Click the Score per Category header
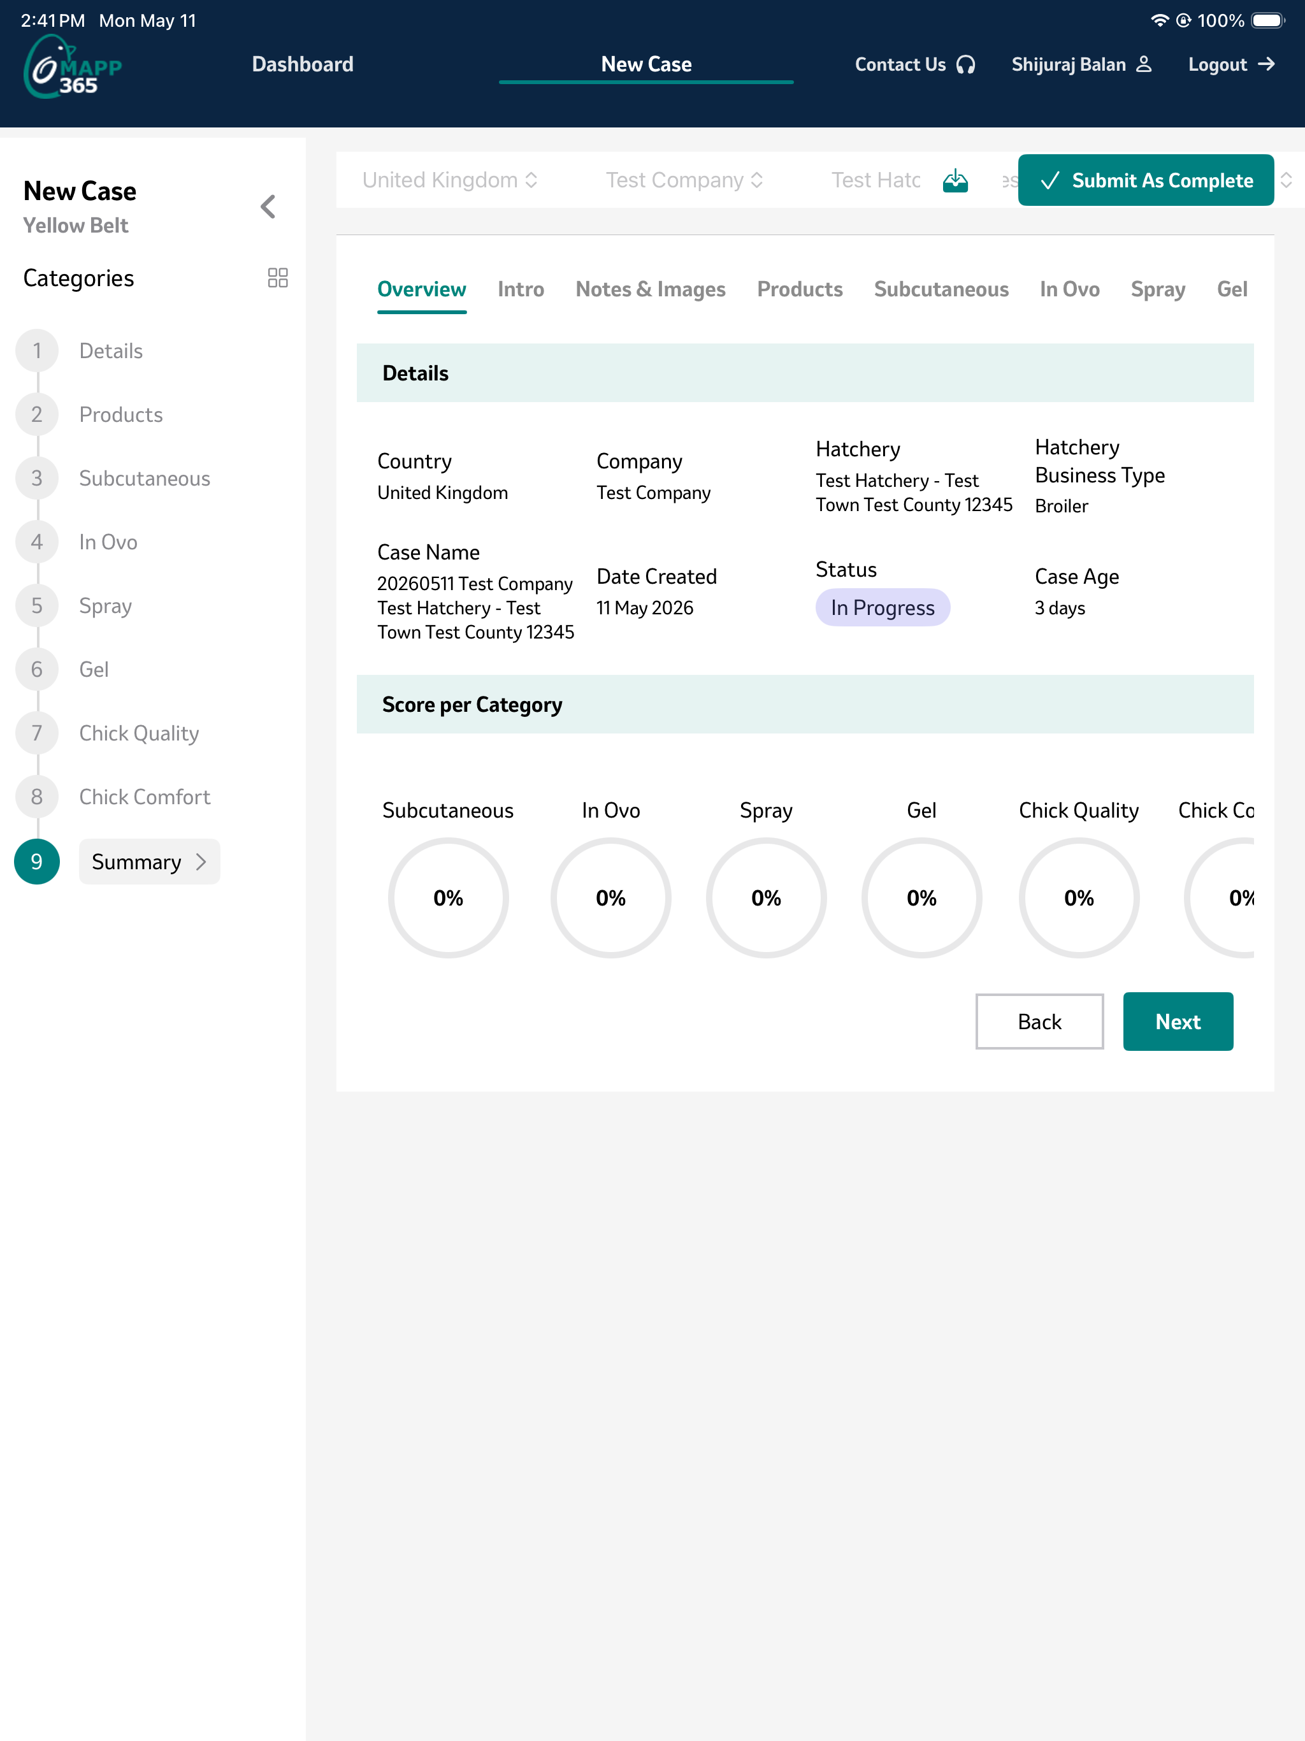The image size is (1305, 1741). tap(804, 704)
